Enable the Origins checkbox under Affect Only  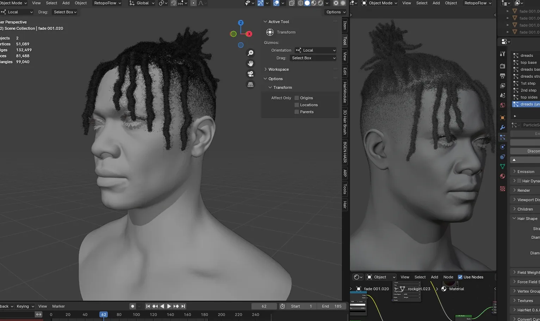[297, 98]
